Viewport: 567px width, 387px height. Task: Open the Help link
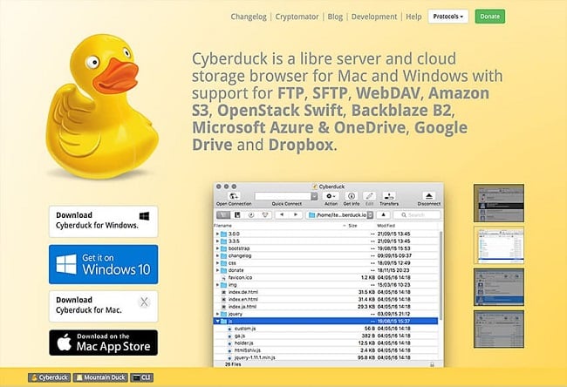[x=413, y=17]
